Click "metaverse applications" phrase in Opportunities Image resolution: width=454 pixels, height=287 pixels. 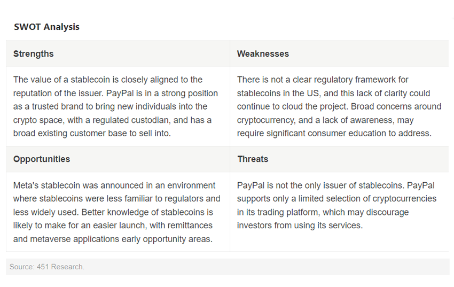click(x=74, y=239)
